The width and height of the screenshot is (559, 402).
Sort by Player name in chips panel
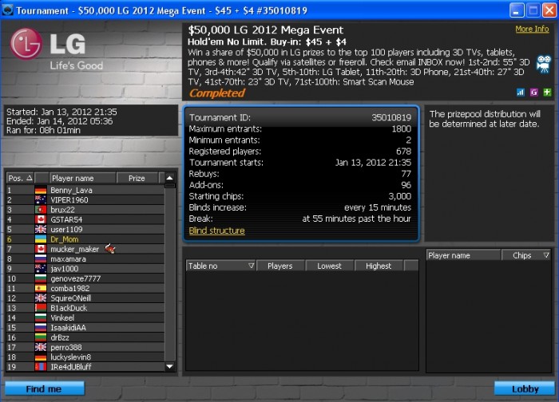[463, 255]
